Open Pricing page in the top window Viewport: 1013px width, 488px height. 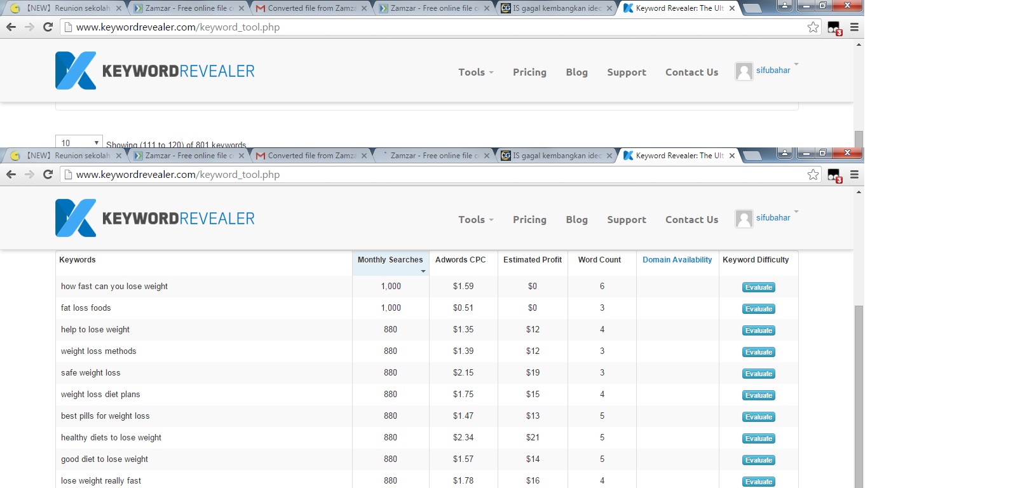point(529,72)
